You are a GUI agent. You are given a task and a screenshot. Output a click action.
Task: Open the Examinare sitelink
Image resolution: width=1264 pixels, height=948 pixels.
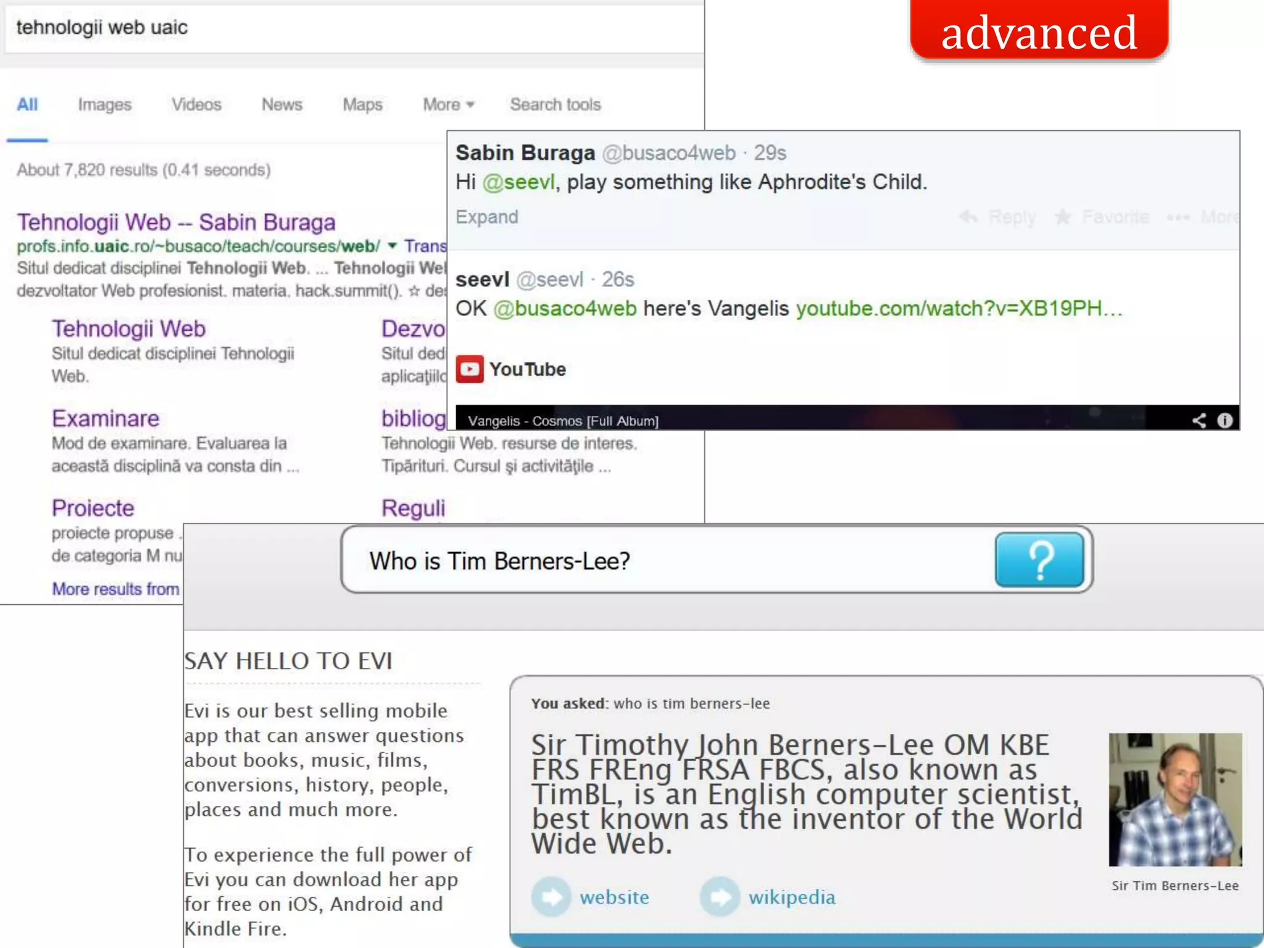point(106,418)
